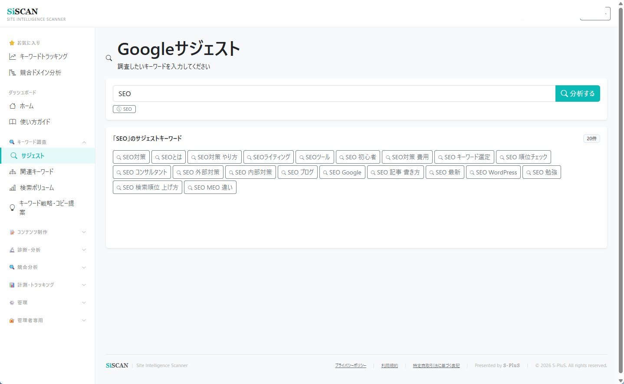Viewport: 624px width, 384px height.
Task: Click the SEO キーワード選定 suggestion
Action: tap(464, 157)
